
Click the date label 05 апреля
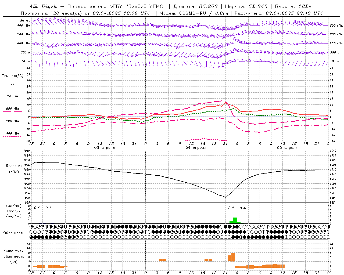(287, 148)
